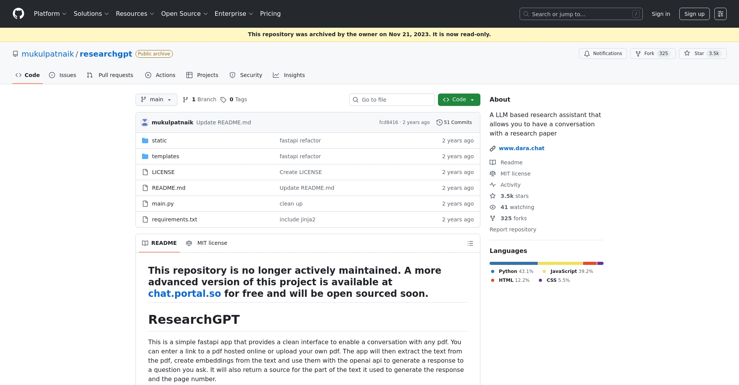Image resolution: width=739 pixels, height=385 pixels.
Task: Click the Sign up button
Action: click(694, 13)
